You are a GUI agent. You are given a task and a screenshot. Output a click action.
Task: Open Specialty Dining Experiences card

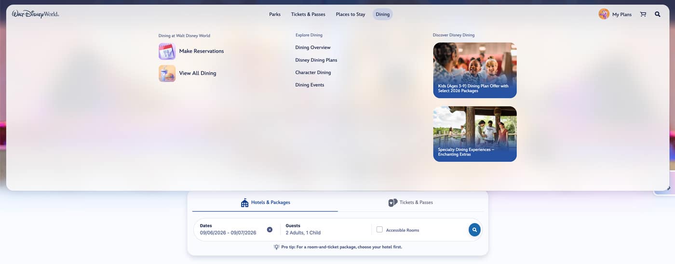pos(475,134)
